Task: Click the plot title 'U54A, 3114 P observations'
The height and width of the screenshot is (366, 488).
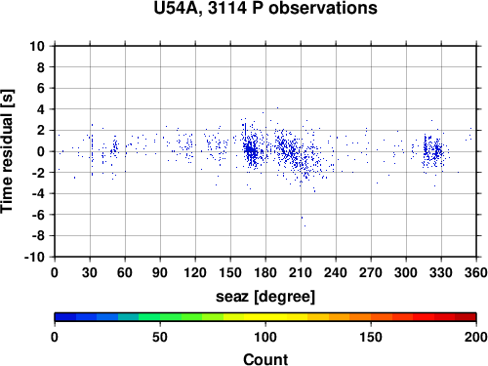Action: 265,8
